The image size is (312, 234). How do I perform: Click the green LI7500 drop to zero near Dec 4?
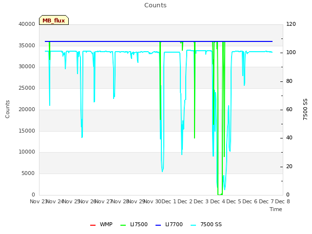[x=220, y=195]
